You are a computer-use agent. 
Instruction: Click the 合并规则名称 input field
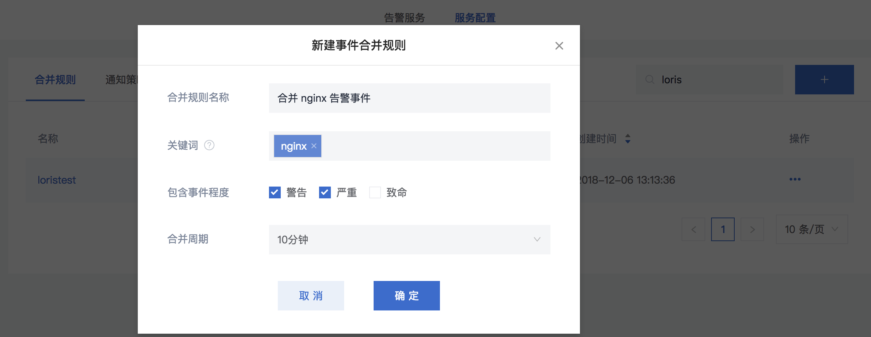point(410,98)
